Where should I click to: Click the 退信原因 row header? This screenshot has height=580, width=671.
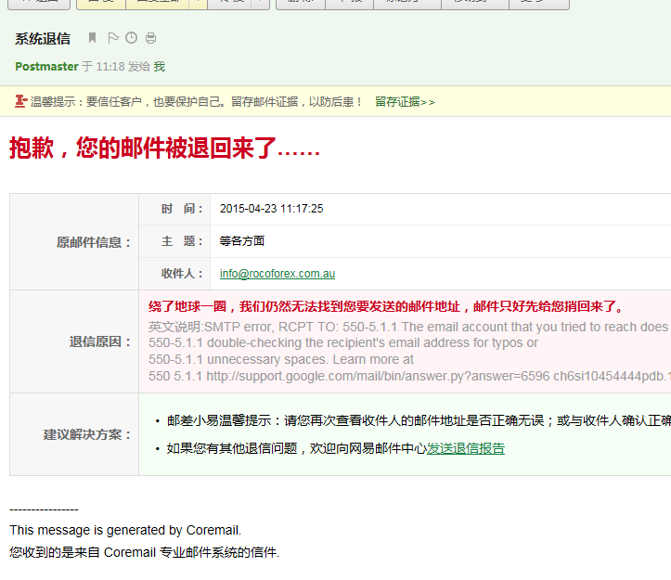click(x=99, y=342)
